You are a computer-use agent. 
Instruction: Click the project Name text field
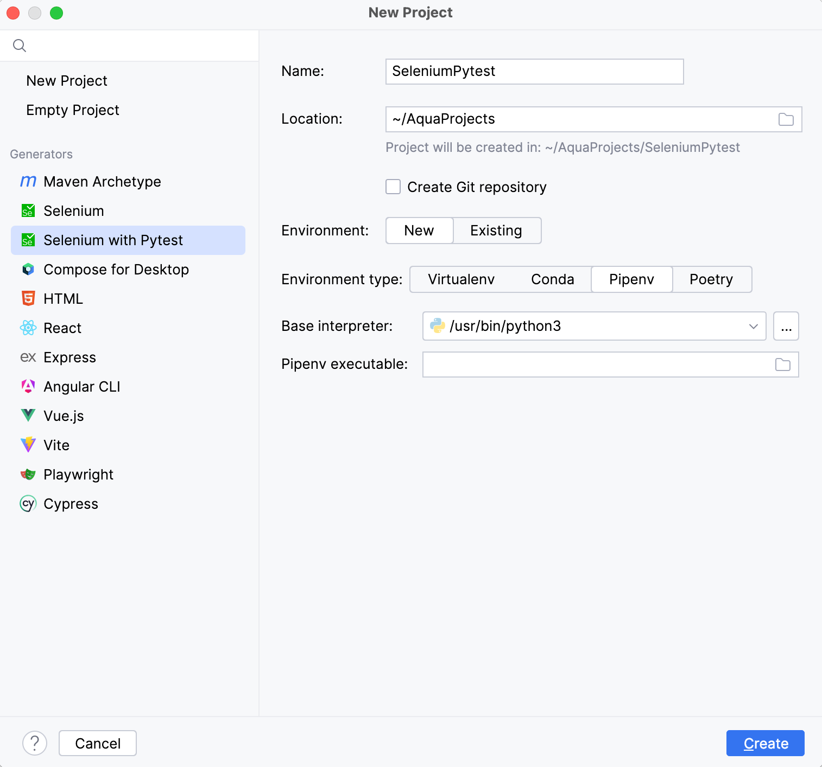(x=534, y=72)
